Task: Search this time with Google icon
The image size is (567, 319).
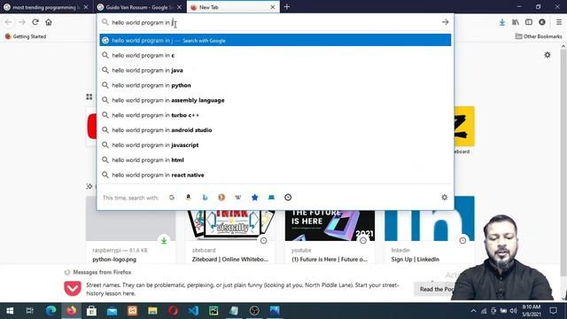Action: (x=172, y=197)
